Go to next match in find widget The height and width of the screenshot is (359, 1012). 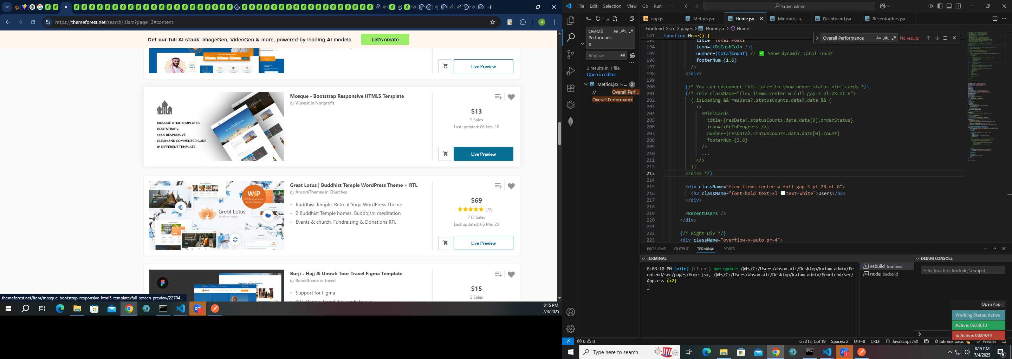point(937,38)
